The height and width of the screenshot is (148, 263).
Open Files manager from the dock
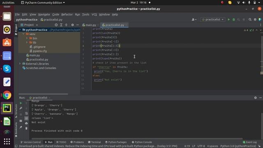[x=7, y=16]
